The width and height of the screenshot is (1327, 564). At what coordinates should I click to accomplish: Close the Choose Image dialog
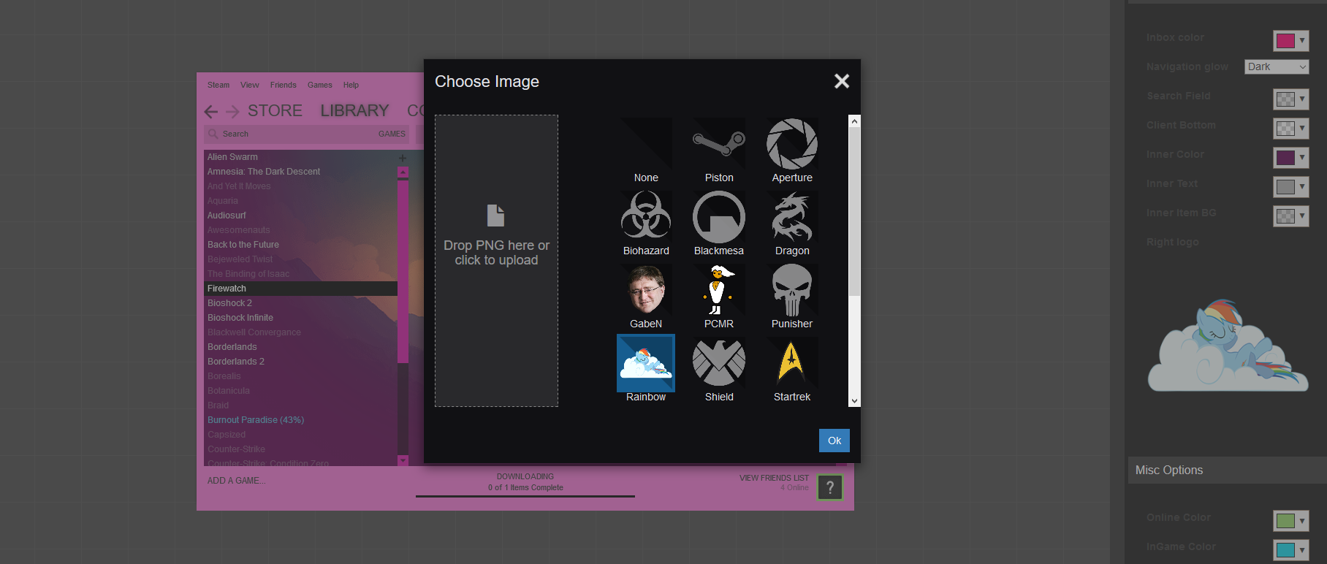point(842,81)
